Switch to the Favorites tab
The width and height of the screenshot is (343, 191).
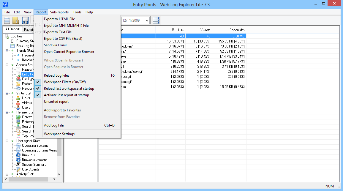(29, 29)
